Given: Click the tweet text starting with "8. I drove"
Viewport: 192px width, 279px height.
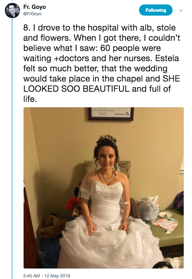Looking at the screenshot, I should click(100, 64).
